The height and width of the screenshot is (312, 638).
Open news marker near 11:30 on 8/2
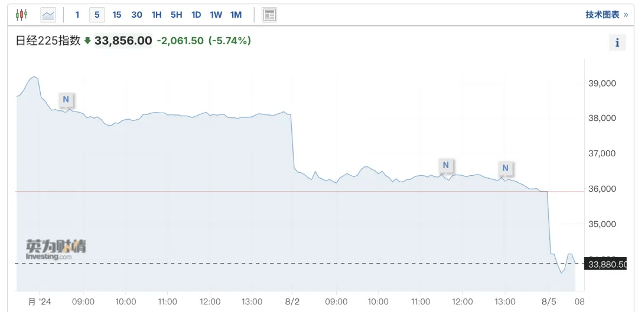coord(446,165)
